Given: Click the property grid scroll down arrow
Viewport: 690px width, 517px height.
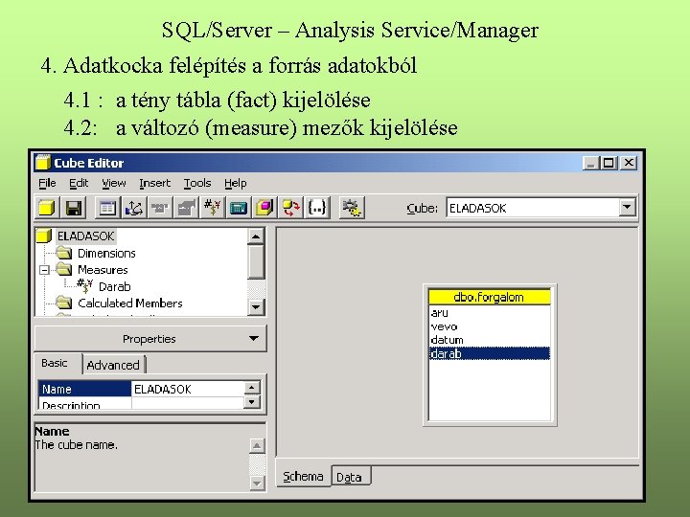Looking at the screenshot, I should [x=251, y=402].
